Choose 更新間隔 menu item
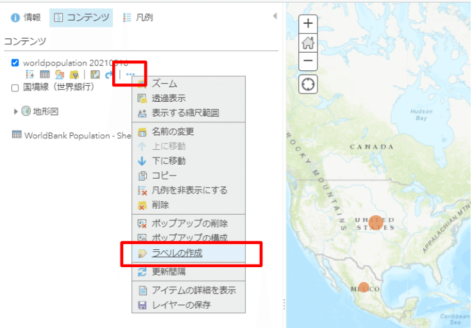Screen dimensions: 472x328 coord(189,272)
